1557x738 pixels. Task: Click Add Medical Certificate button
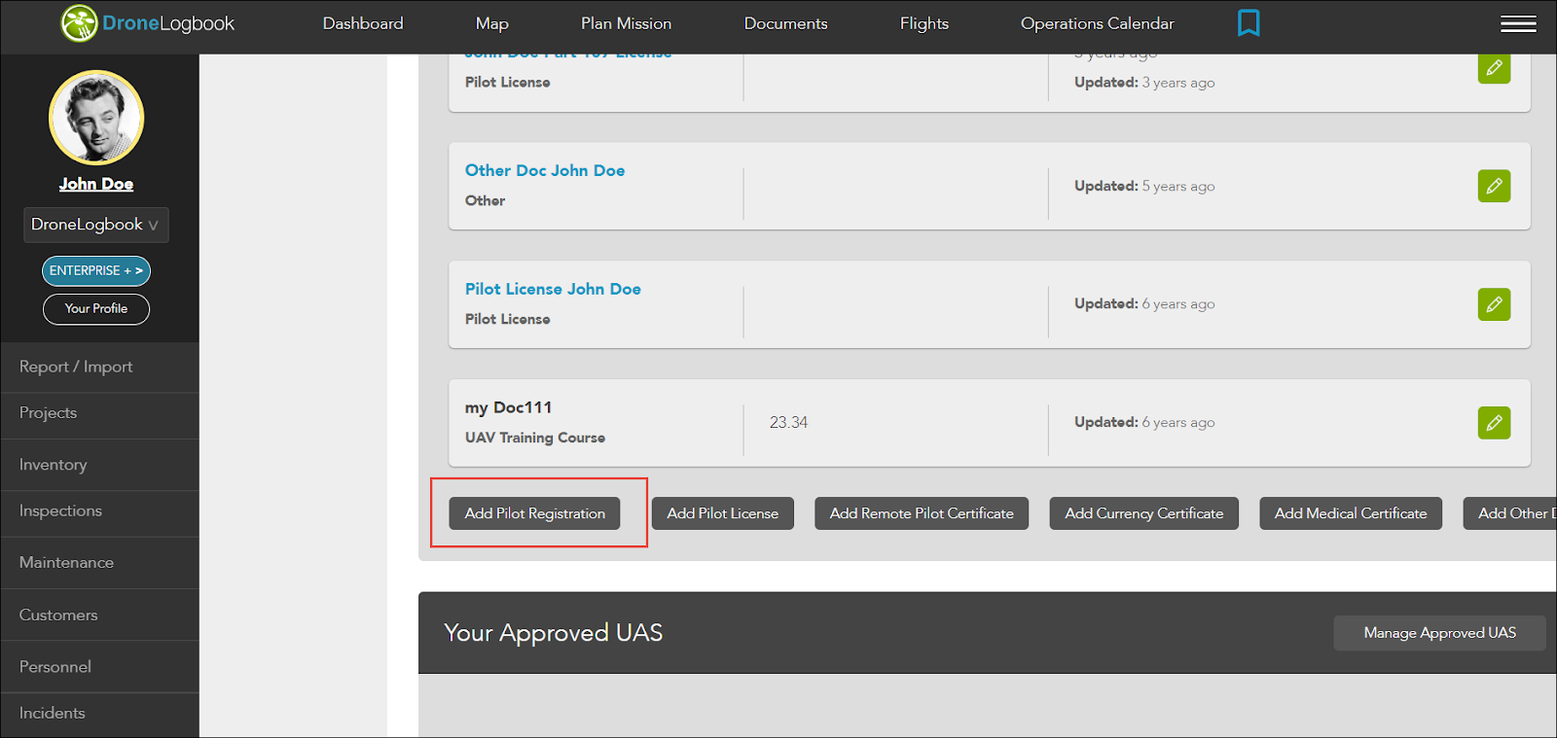1351,513
